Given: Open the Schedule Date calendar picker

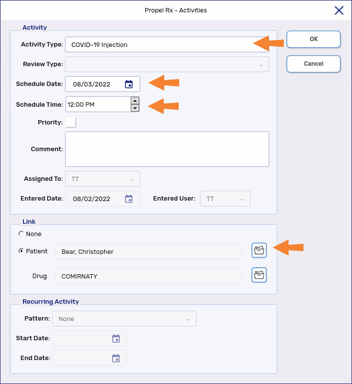Looking at the screenshot, I should click(x=129, y=84).
